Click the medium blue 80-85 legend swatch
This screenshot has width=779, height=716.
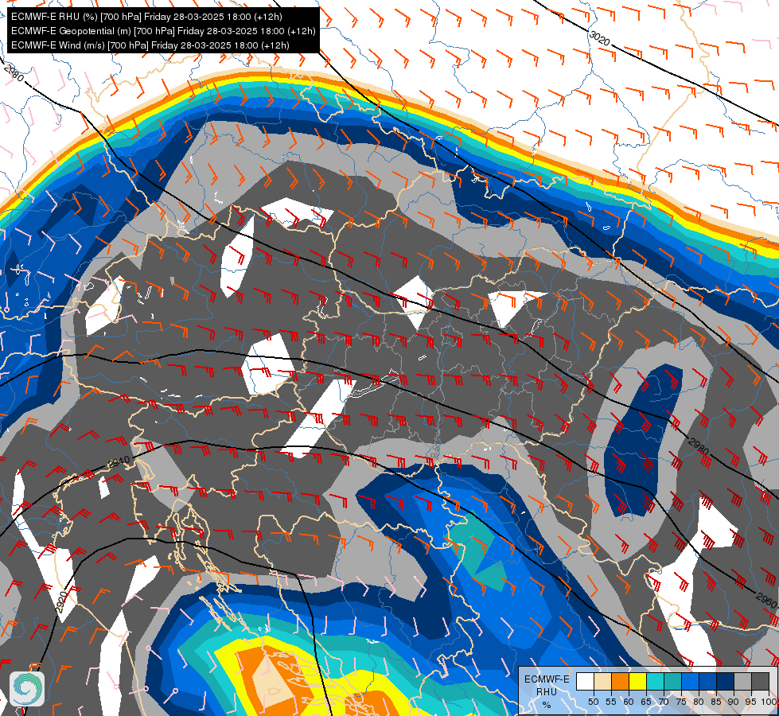pos(708,681)
